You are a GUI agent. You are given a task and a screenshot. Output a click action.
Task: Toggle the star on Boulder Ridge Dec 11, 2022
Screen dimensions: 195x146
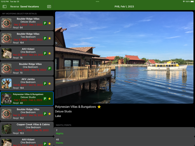(x=50, y=114)
